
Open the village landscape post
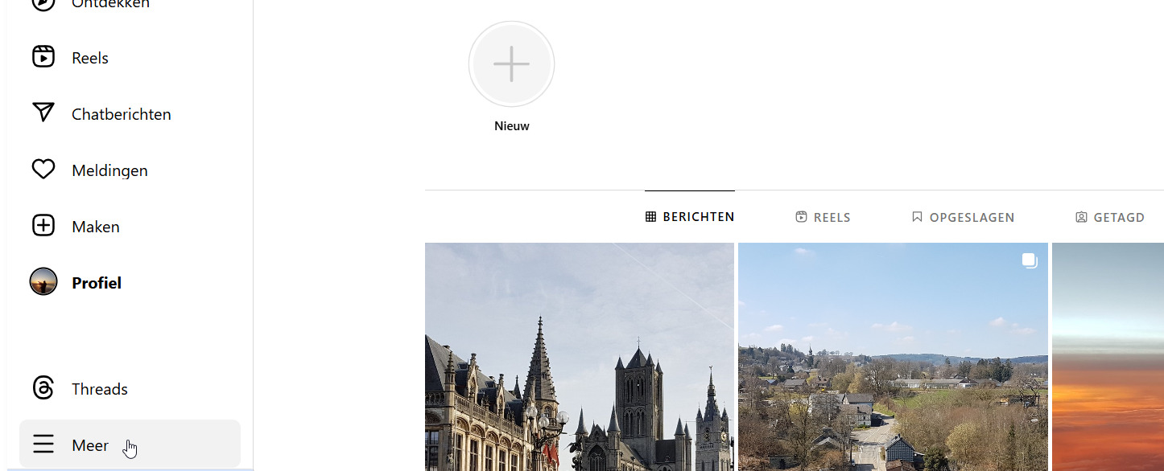click(893, 362)
